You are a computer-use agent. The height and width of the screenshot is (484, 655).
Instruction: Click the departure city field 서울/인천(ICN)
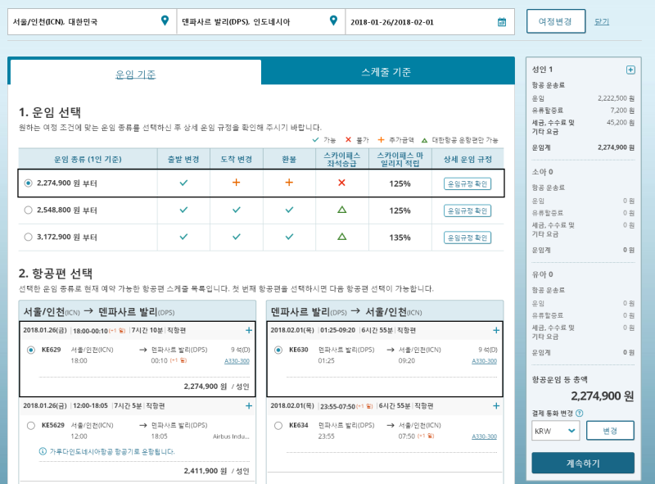tap(93, 22)
